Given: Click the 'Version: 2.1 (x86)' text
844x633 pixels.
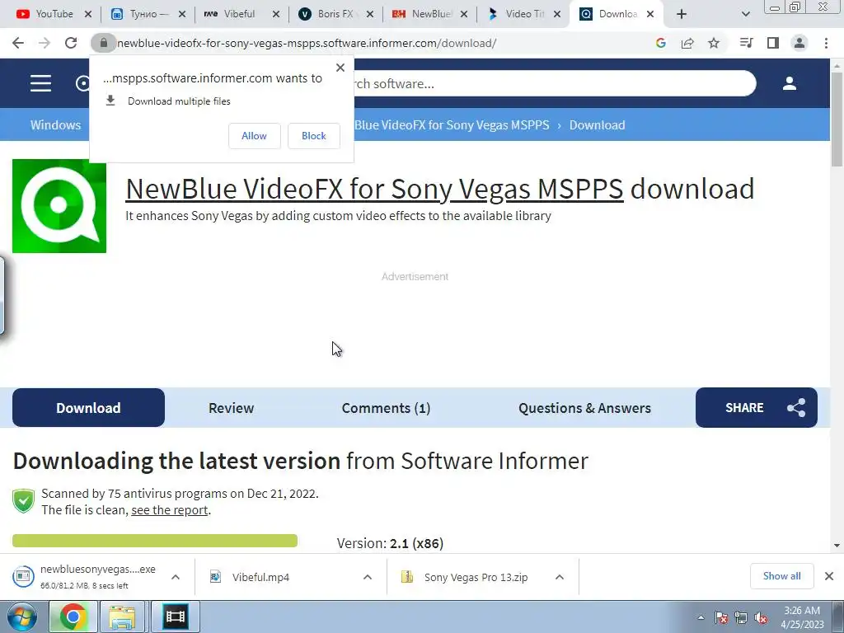Looking at the screenshot, I should 390,543.
